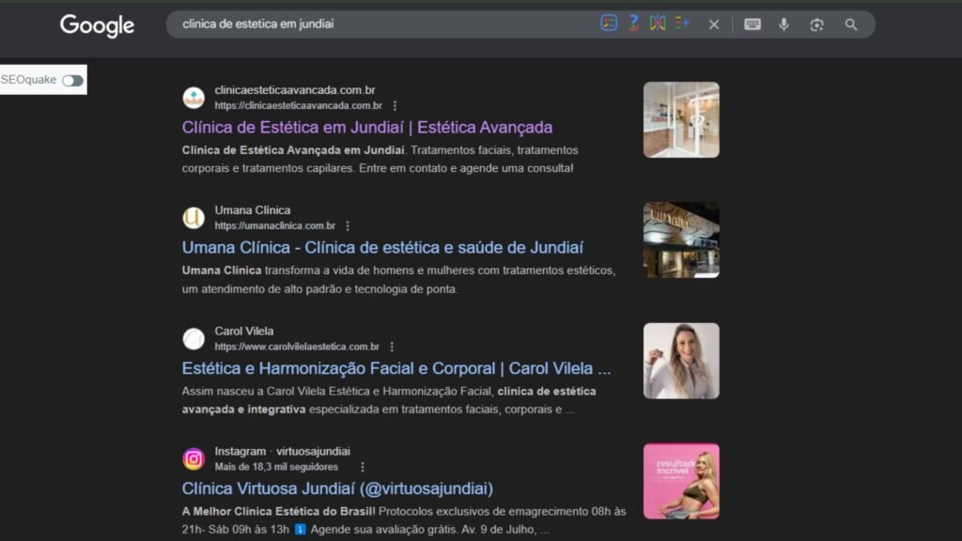Open more options for clinicaesteticaavancada.com.br result
Viewport: 962px width, 541px height.
[x=395, y=105]
